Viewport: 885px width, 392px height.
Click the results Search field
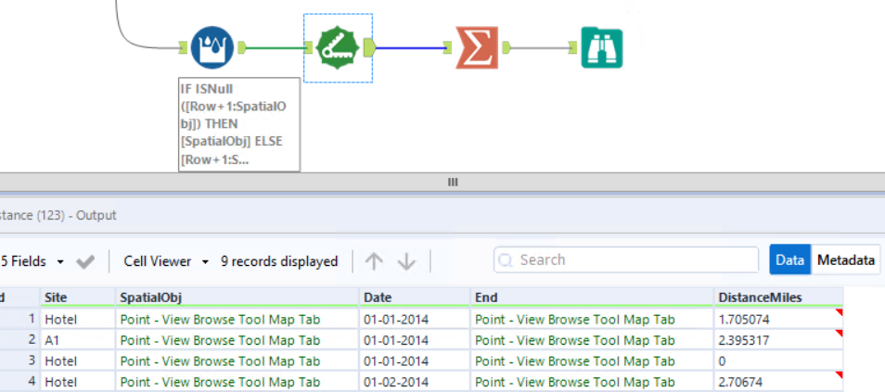pos(626,260)
